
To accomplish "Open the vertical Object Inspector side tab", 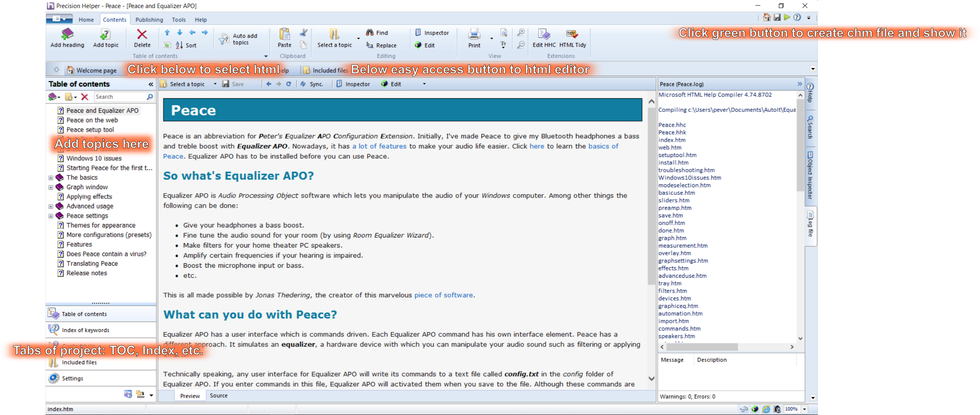I will click(810, 175).
